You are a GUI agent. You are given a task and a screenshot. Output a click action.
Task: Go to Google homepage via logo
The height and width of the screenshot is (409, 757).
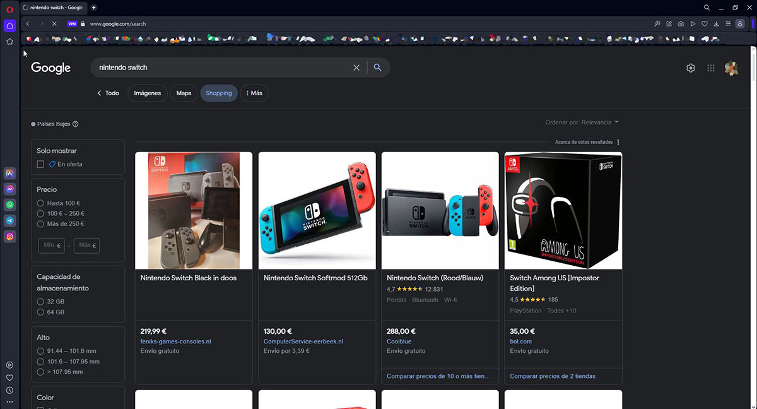(x=51, y=68)
